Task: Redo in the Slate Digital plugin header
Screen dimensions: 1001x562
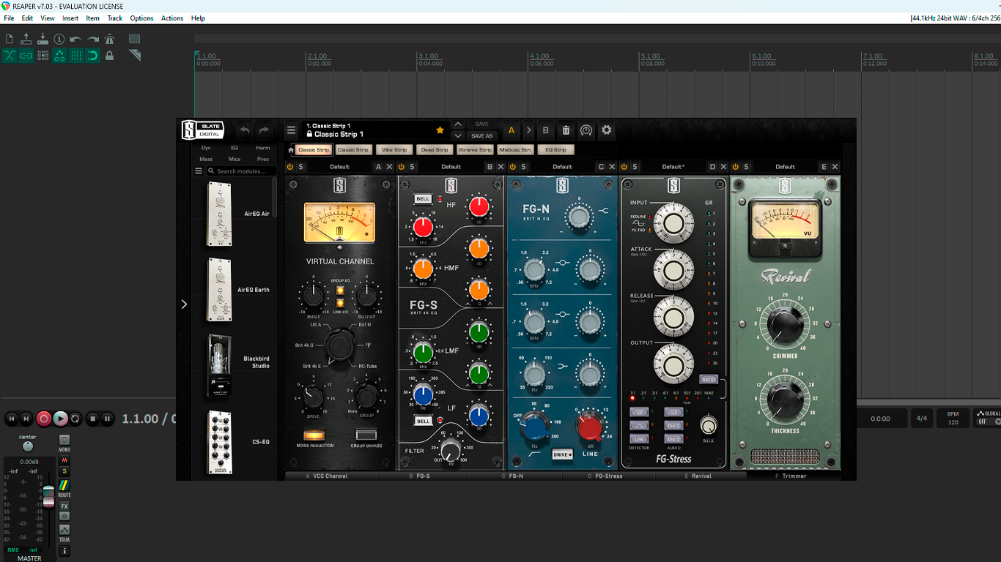Action: coord(264,130)
